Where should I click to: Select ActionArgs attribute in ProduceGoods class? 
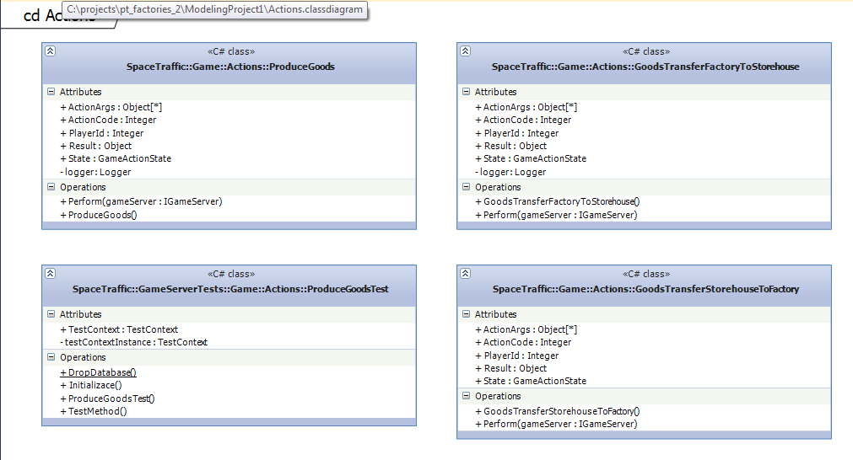(x=111, y=107)
